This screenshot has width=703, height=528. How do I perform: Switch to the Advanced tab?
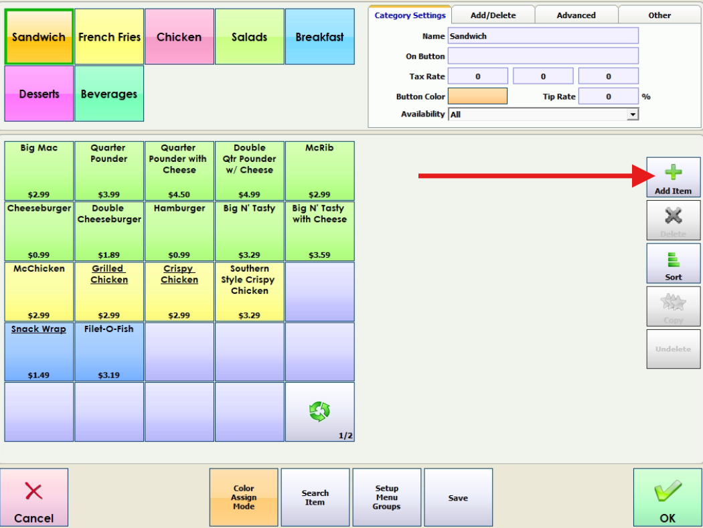[576, 15]
